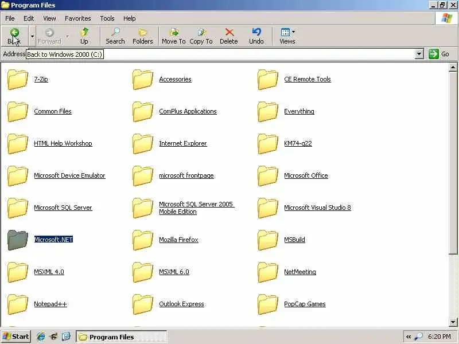Click the Microsoft SQL Server 2005 Mobile Edition link
The image size is (459, 344).
(196, 208)
